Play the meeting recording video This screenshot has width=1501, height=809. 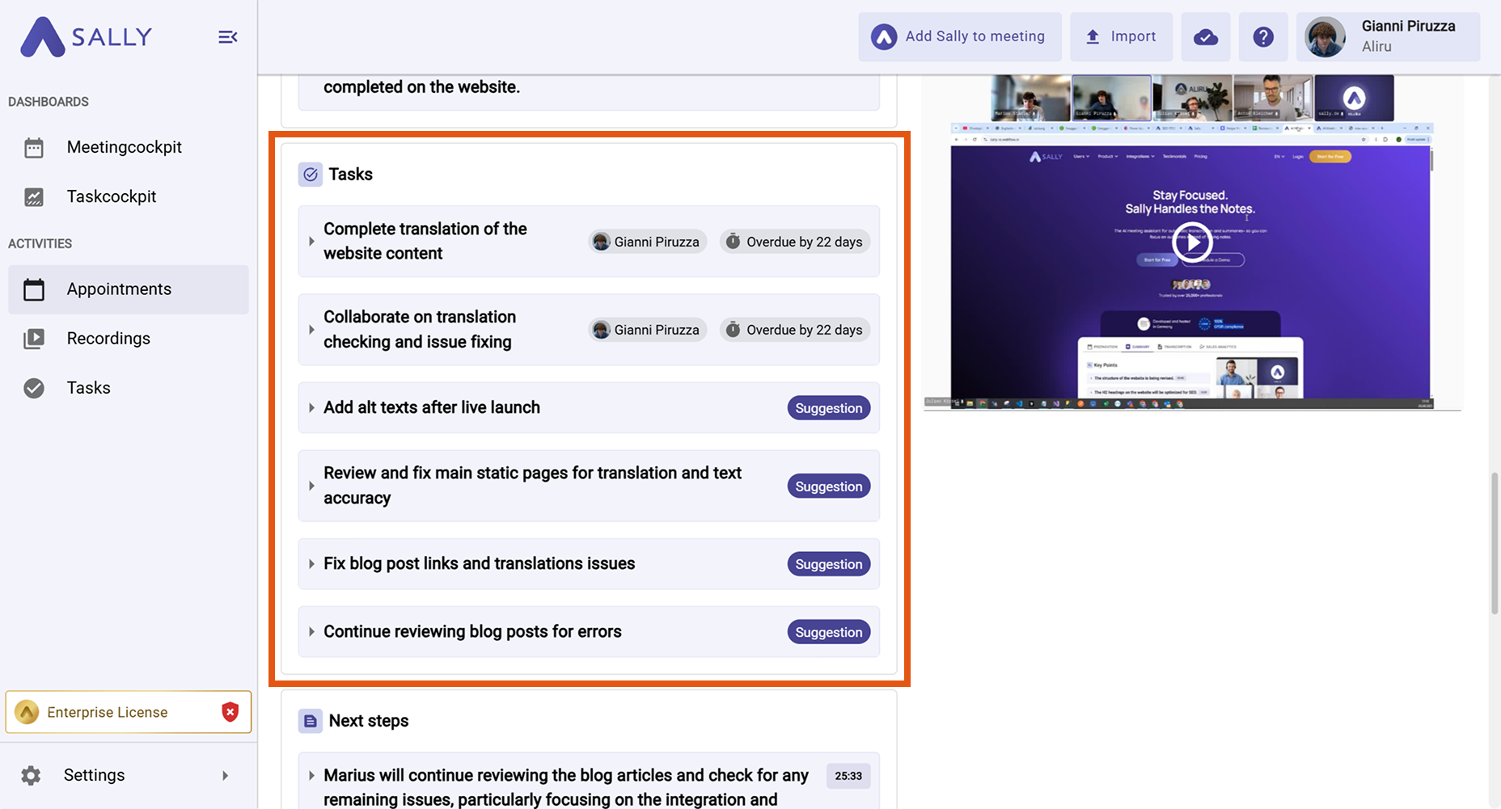click(x=1192, y=242)
